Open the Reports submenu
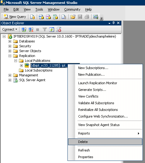 click(x=105, y=133)
